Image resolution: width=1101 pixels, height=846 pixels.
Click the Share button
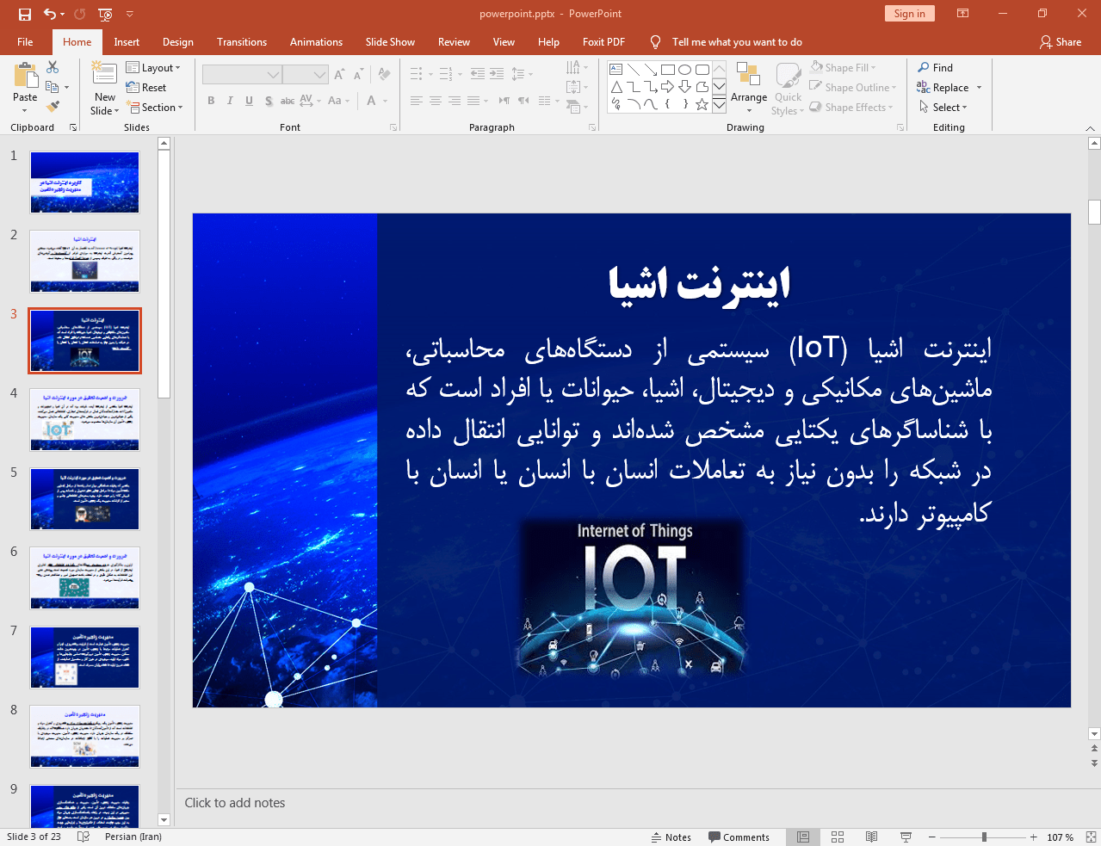click(x=1061, y=42)
